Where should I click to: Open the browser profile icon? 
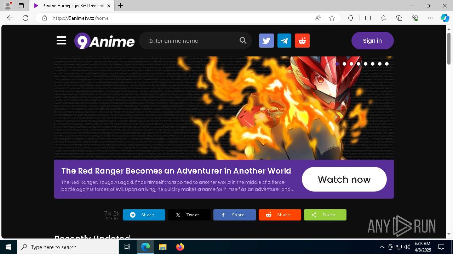coord(8,6)
